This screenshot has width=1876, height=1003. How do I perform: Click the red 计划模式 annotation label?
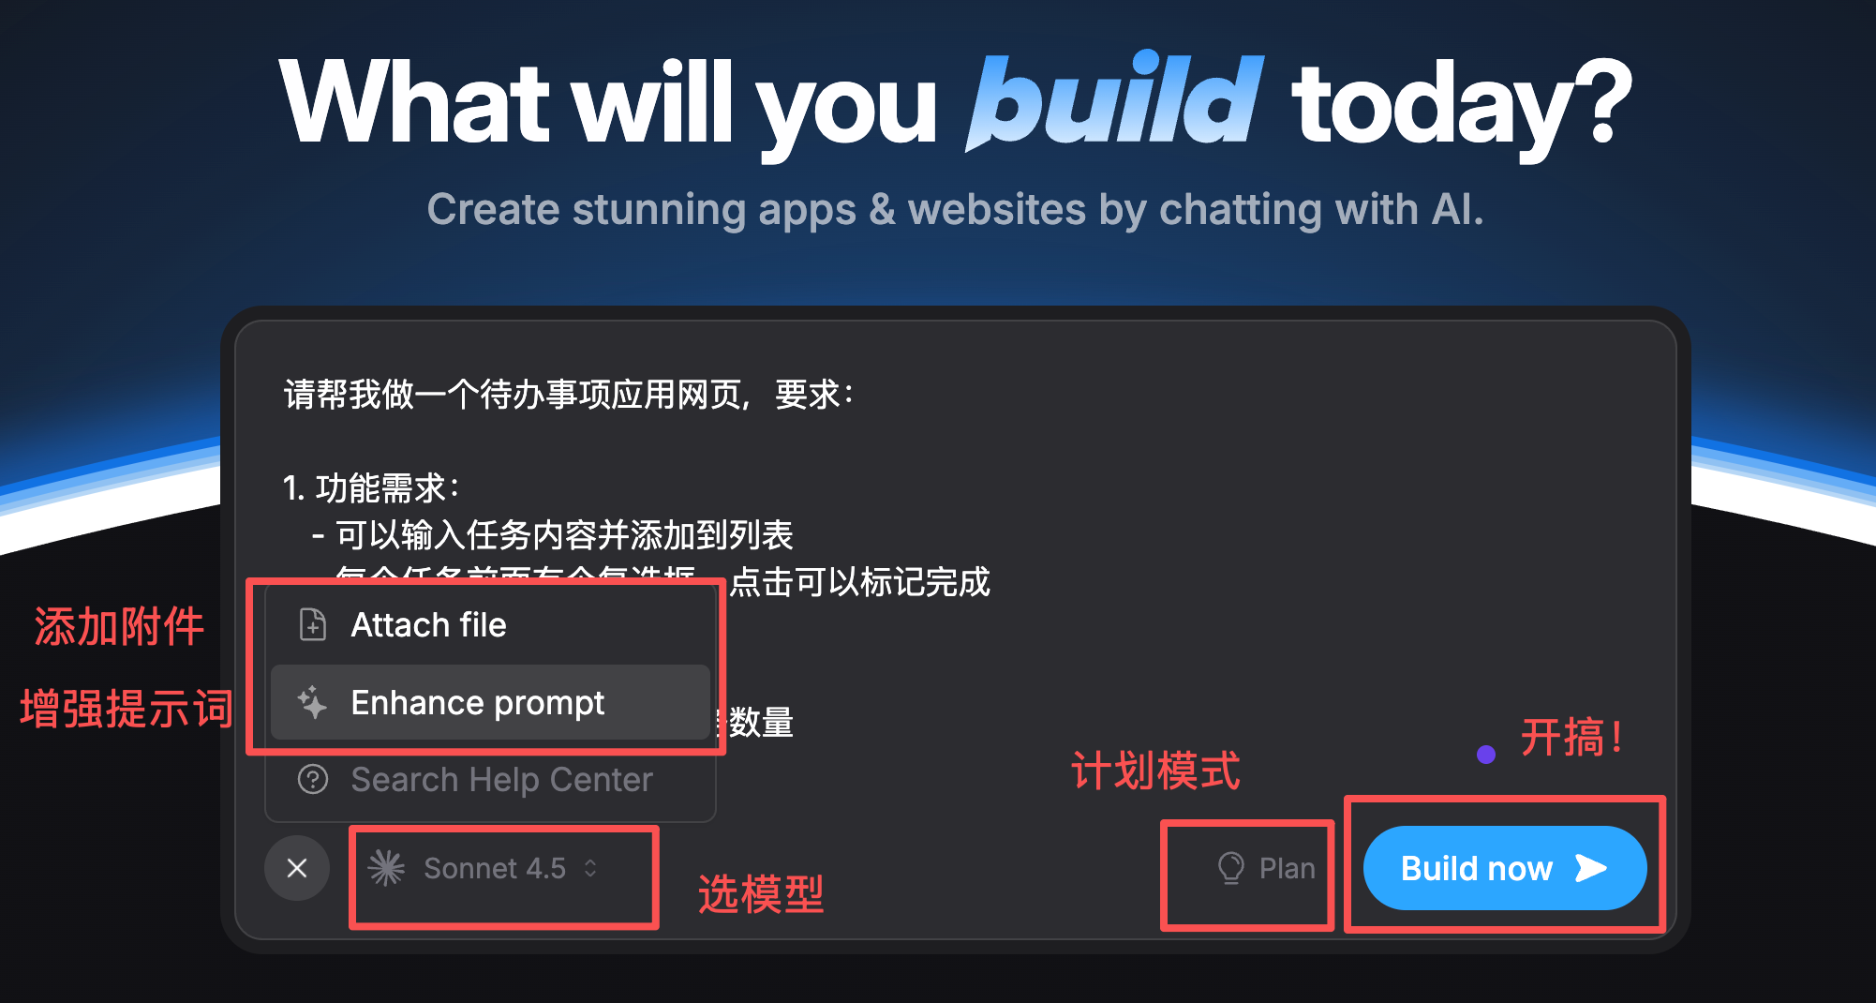[x=1155, y=771]
